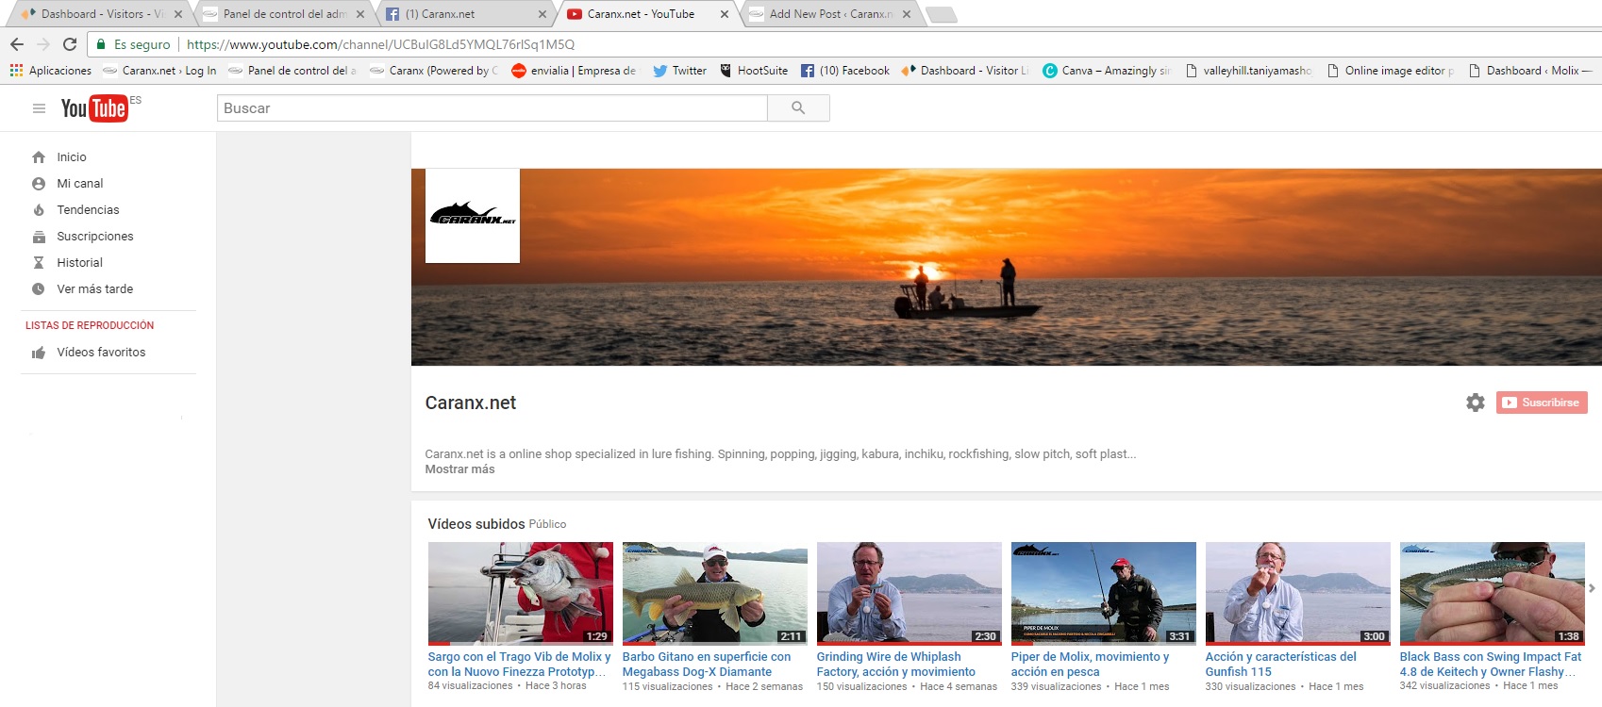1602x707 pixels.
Task: Click the Inicio home icon
Action: (39, 157)
